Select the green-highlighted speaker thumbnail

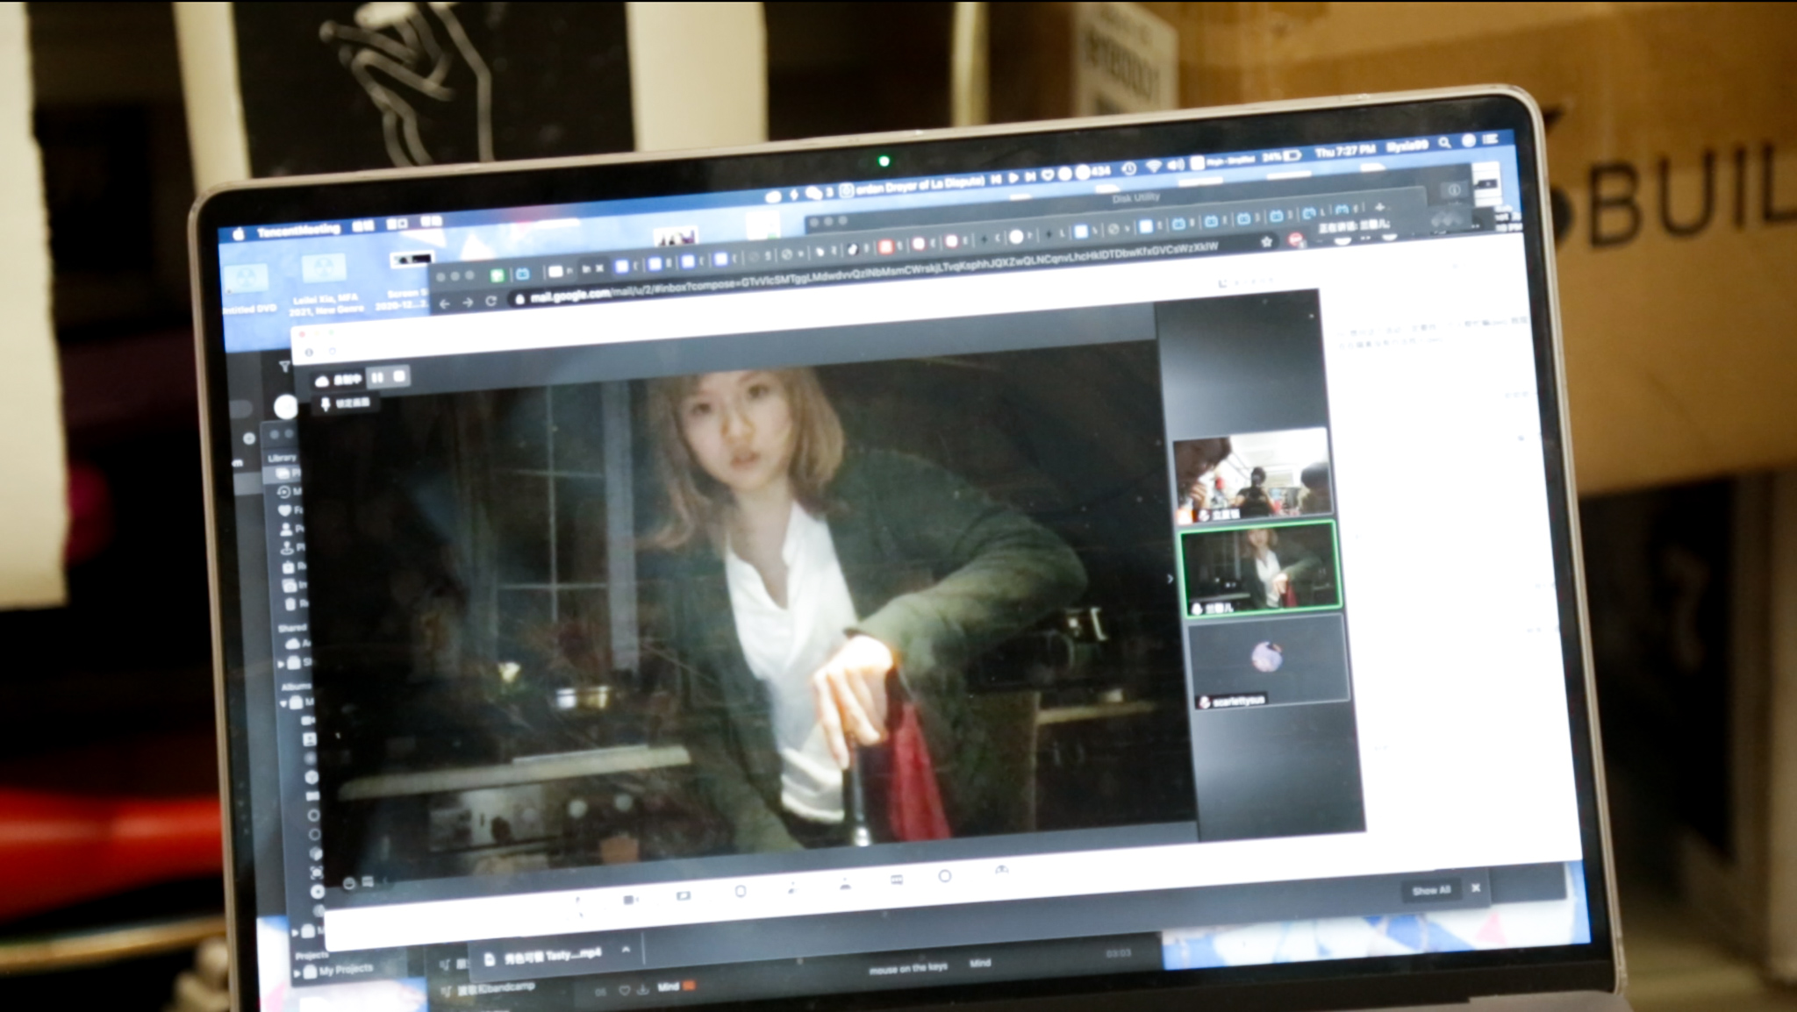pyautogui.click(x=1261, y=569)
